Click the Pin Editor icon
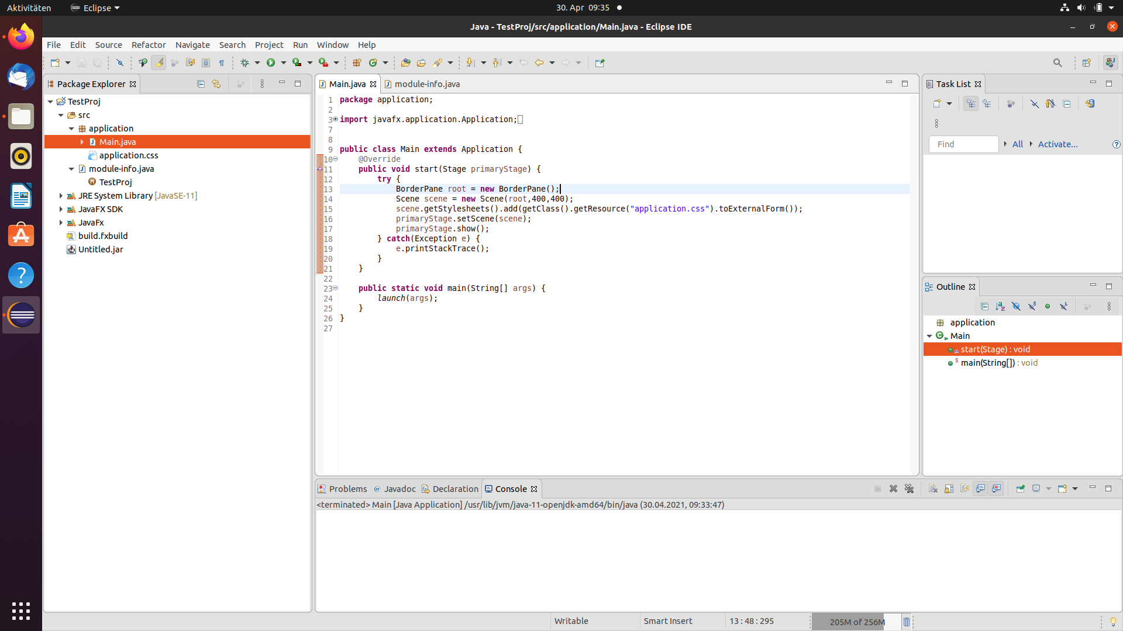Screen dimensions: 1123x631 tap(600, 63)
